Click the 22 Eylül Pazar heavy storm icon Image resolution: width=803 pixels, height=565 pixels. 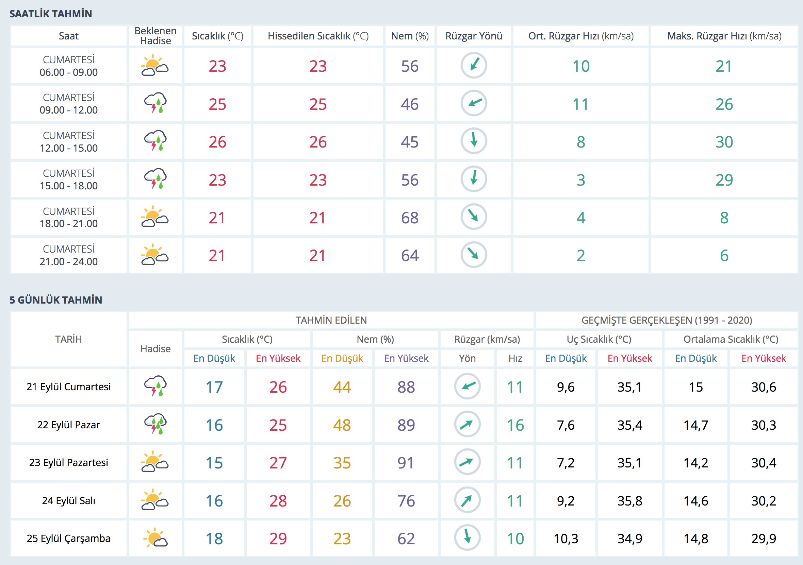pos(155,425)
